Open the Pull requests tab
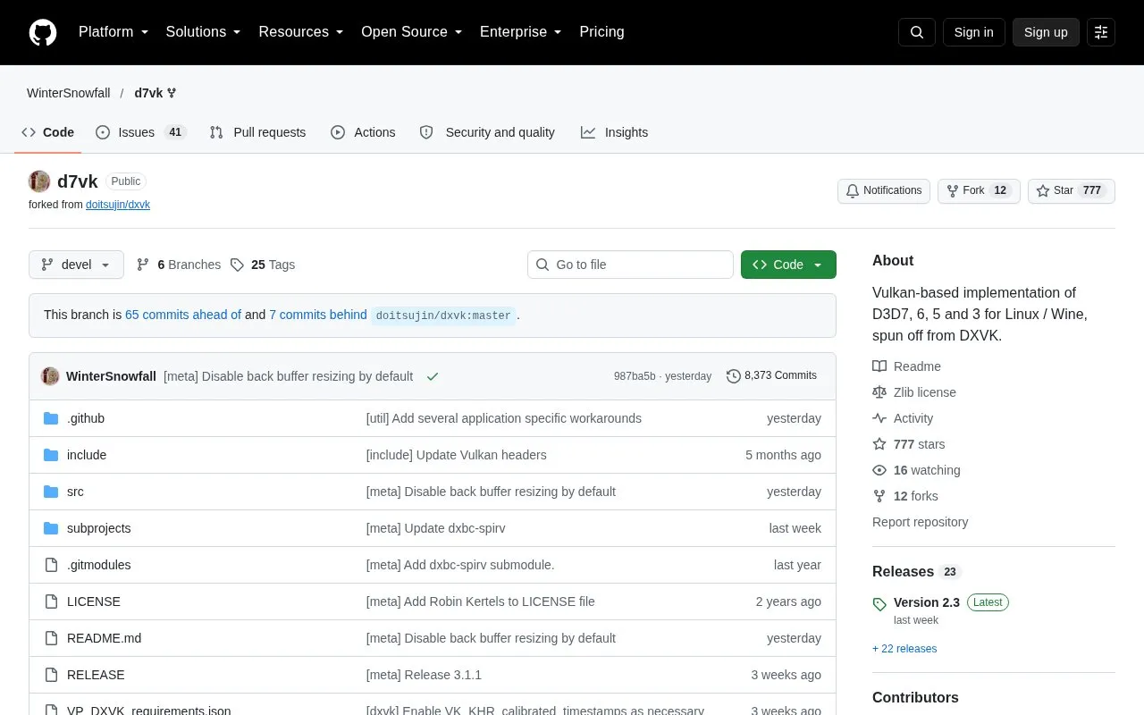The width and height of the screenshot is (1144, 715). [257, 132]
